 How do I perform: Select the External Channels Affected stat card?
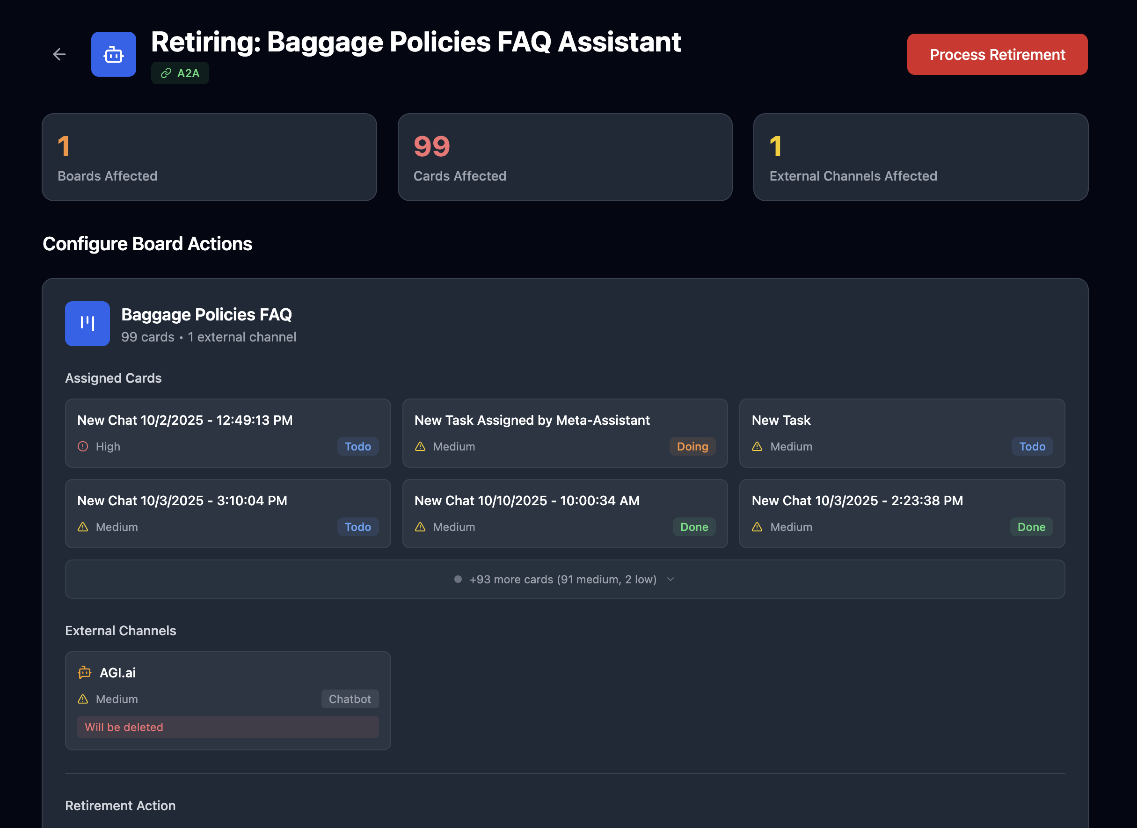coord(920,157)
